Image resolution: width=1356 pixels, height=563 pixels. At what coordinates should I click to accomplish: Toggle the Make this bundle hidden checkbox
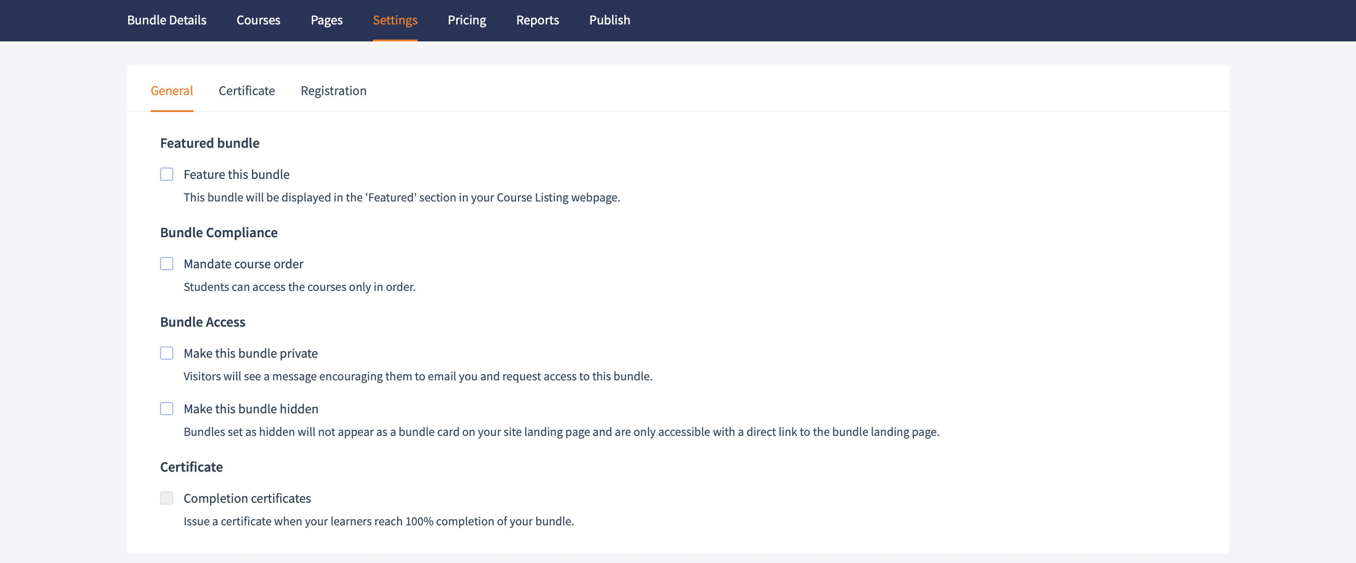[x=166, y=409]
